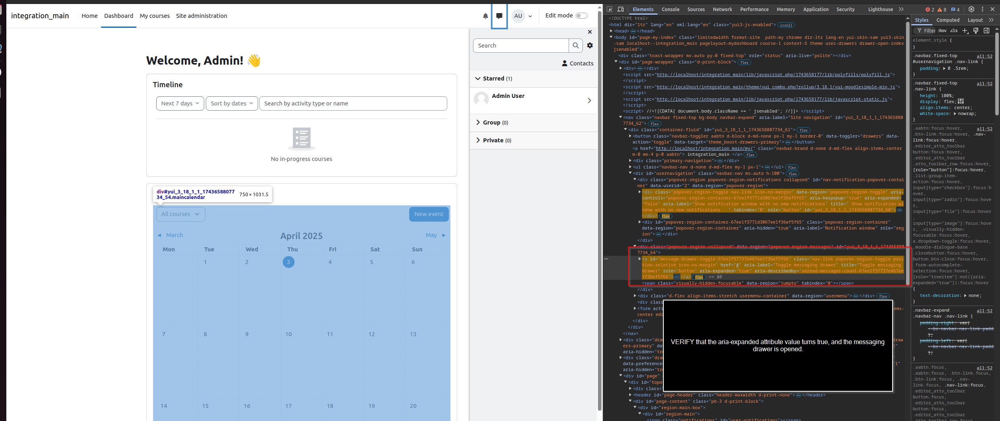Close the messaging drawer with X
This screenshot has width=1000, height=421.
coord(590,32)
